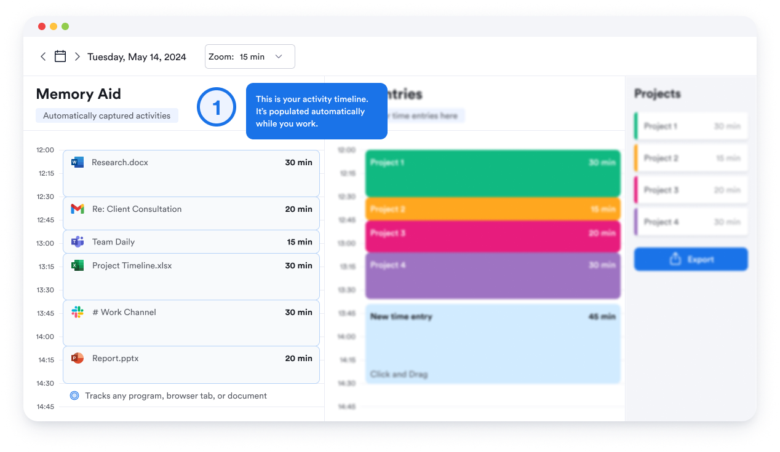Select the Research.docx activity name
The image size is (780, 452).
pos(120,163)
